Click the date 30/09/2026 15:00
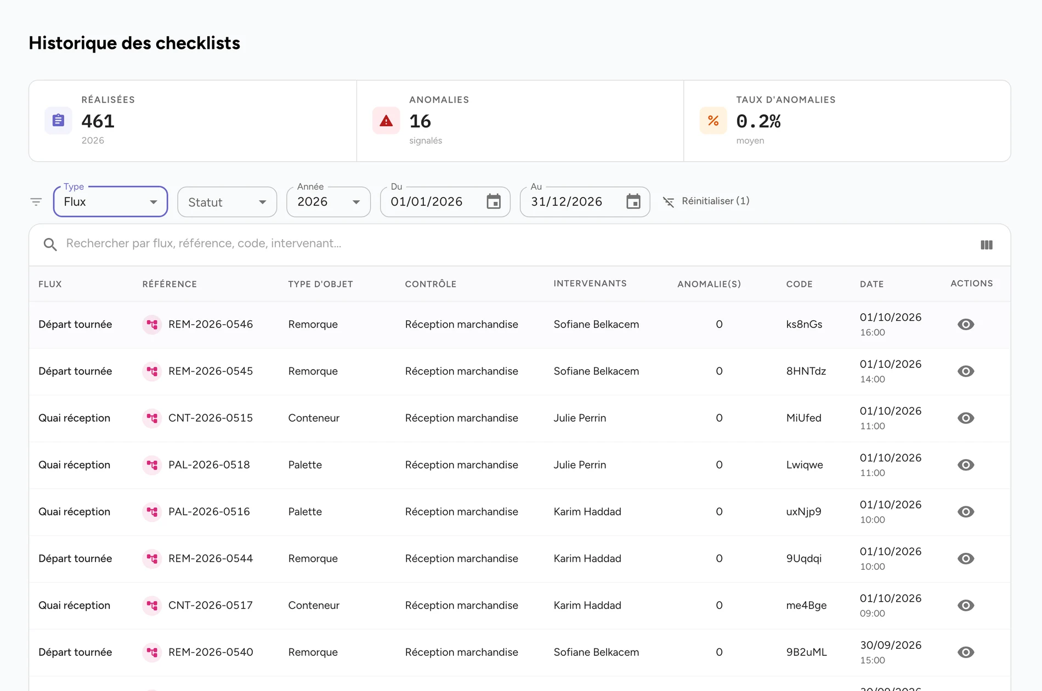 coord(891,652)
